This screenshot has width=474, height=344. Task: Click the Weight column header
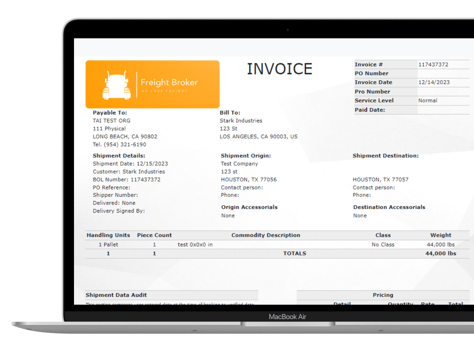[441, 235]
